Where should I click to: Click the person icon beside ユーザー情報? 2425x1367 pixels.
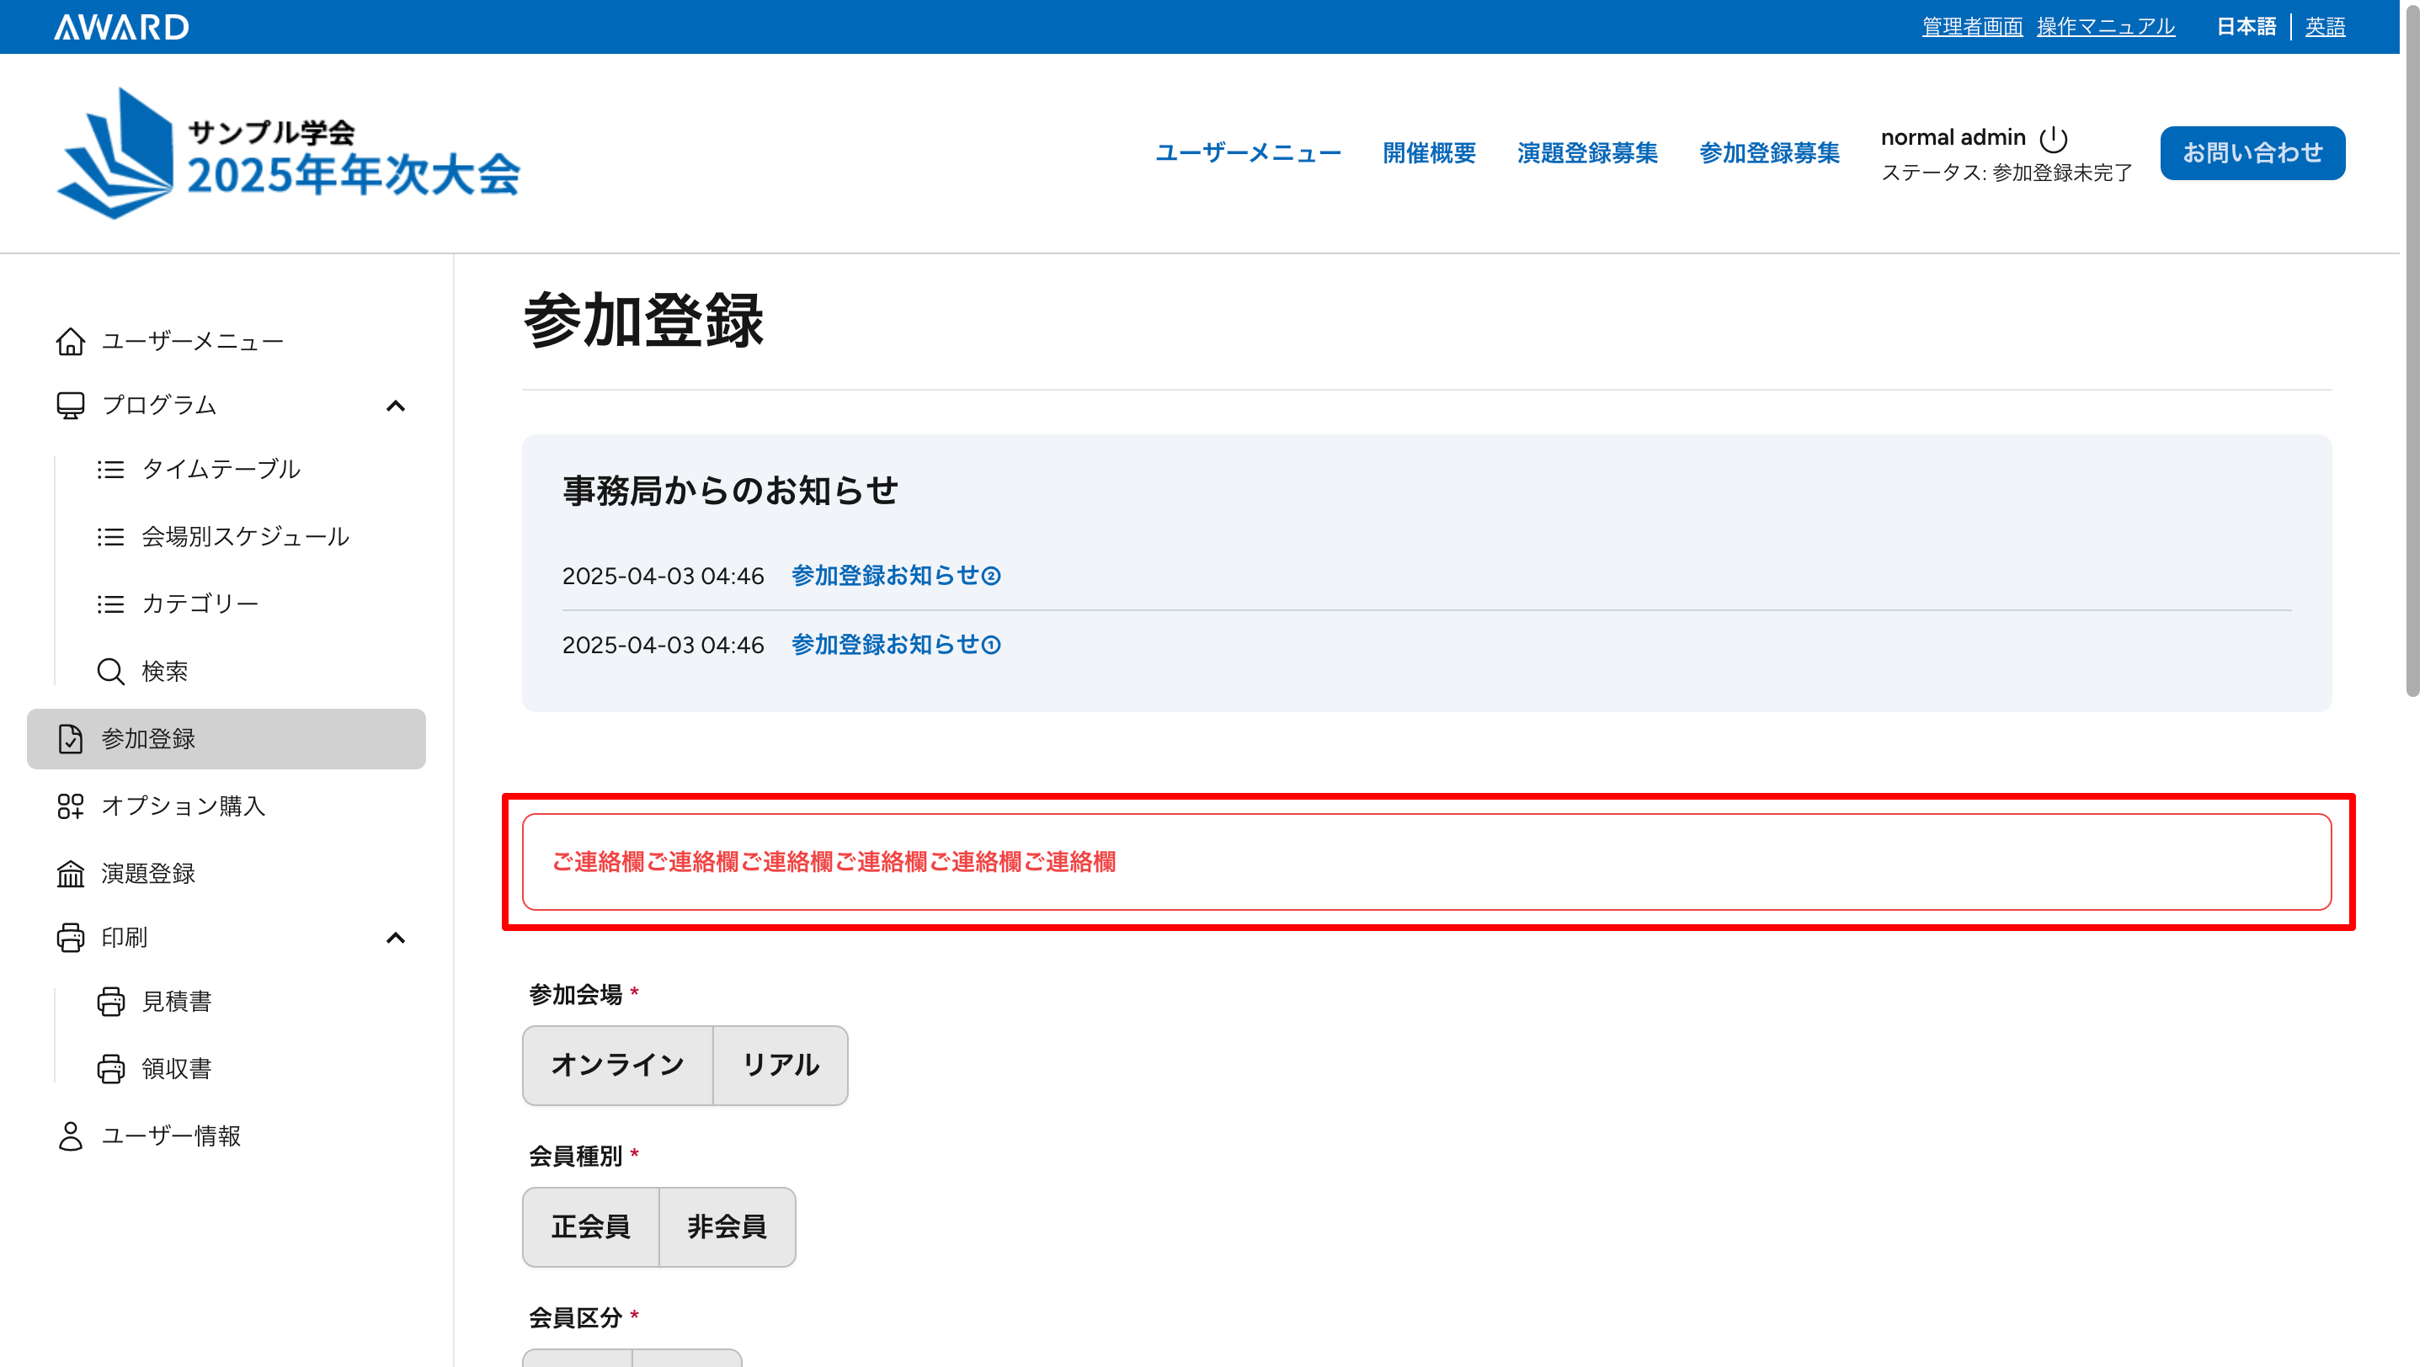70,1136
